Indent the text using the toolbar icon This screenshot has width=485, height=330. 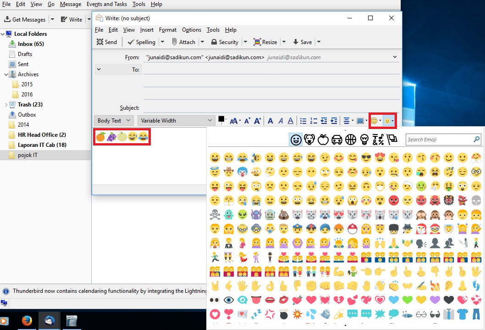coord(334,121)
